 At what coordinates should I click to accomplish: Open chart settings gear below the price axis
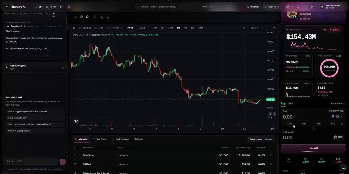pos(272,129)
